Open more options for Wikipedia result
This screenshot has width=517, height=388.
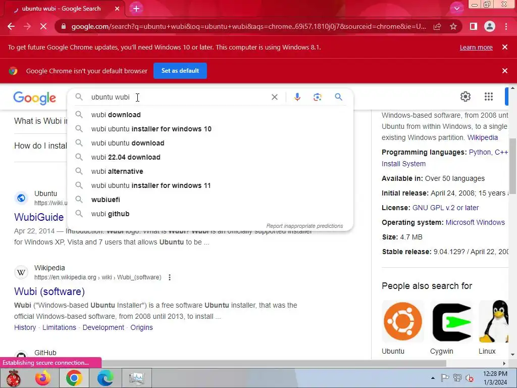pos(170,277)
